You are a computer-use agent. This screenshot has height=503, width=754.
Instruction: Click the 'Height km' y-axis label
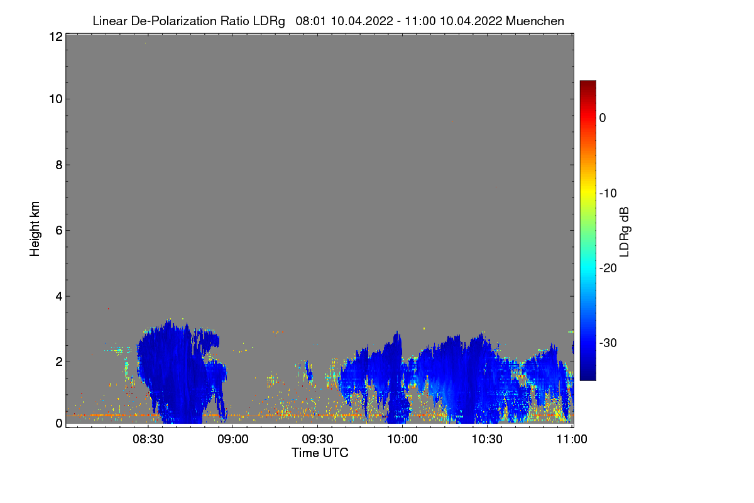point(35,229)
